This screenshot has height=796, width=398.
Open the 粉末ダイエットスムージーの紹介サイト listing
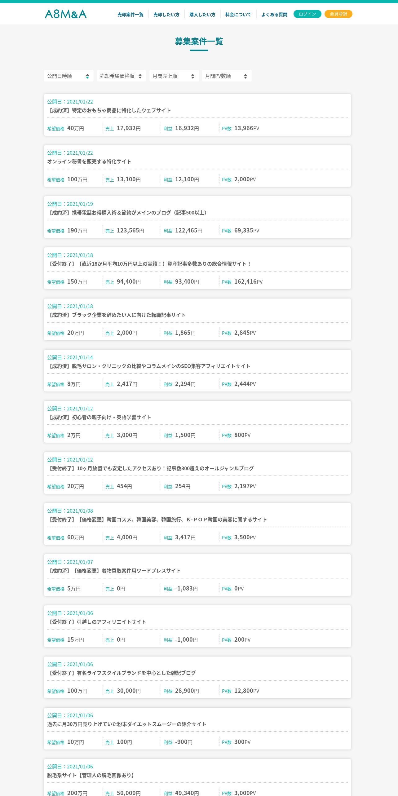tap(197, 729)
